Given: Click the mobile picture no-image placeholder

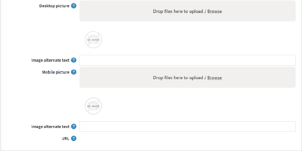Looking at the screenshot, I should tap(93, 106).
